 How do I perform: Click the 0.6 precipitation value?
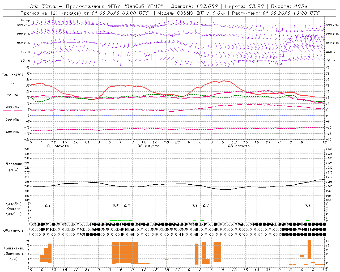coord(116,206)
